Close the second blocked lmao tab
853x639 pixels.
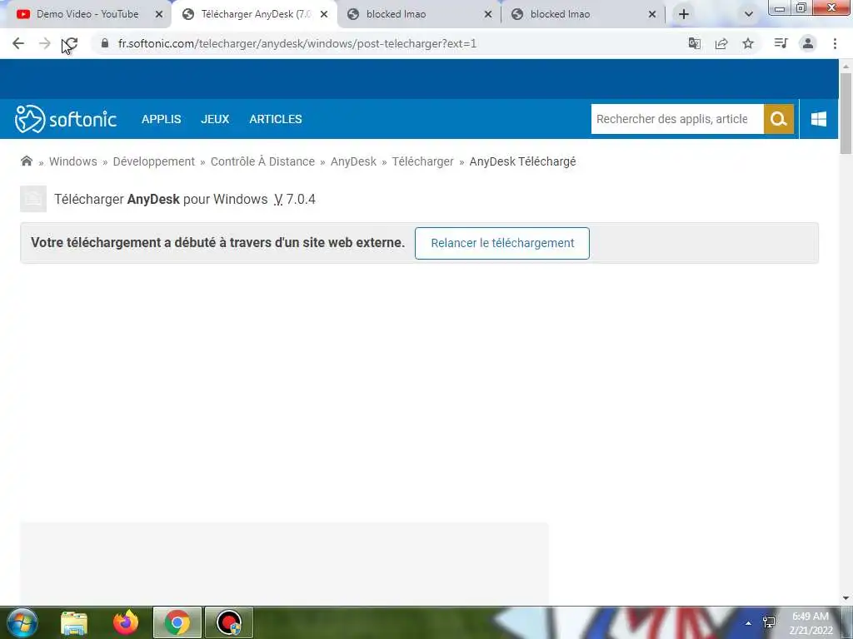click(652, 15)
